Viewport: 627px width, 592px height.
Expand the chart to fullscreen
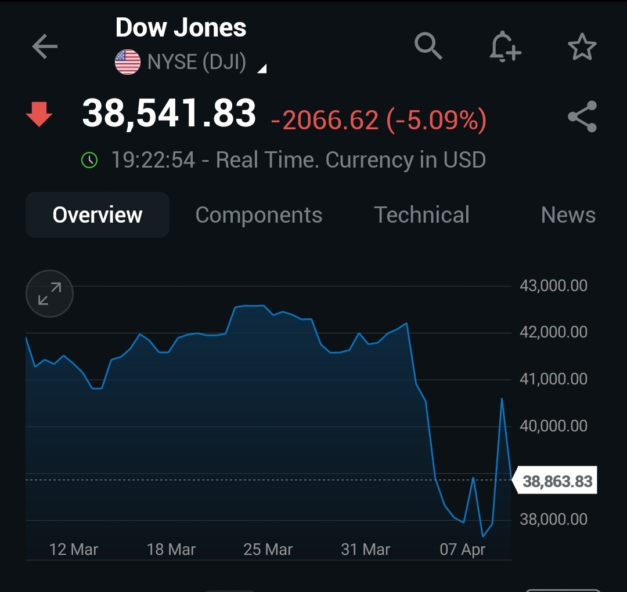pyautogui.click(x=50, y=294)
